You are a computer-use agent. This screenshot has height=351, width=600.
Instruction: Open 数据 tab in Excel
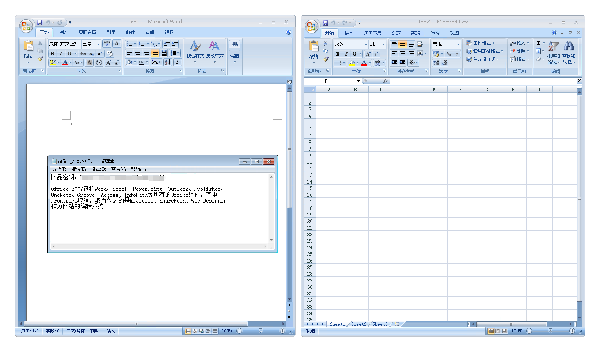(x=416, y=33)
